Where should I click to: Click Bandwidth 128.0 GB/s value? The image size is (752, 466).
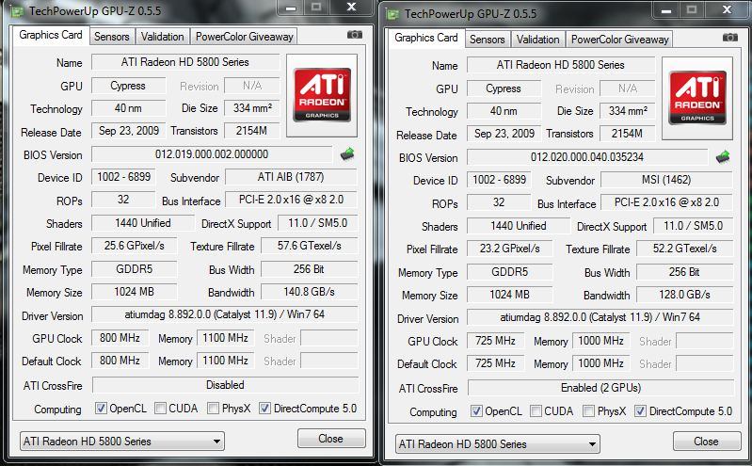[x=685, y=295]
